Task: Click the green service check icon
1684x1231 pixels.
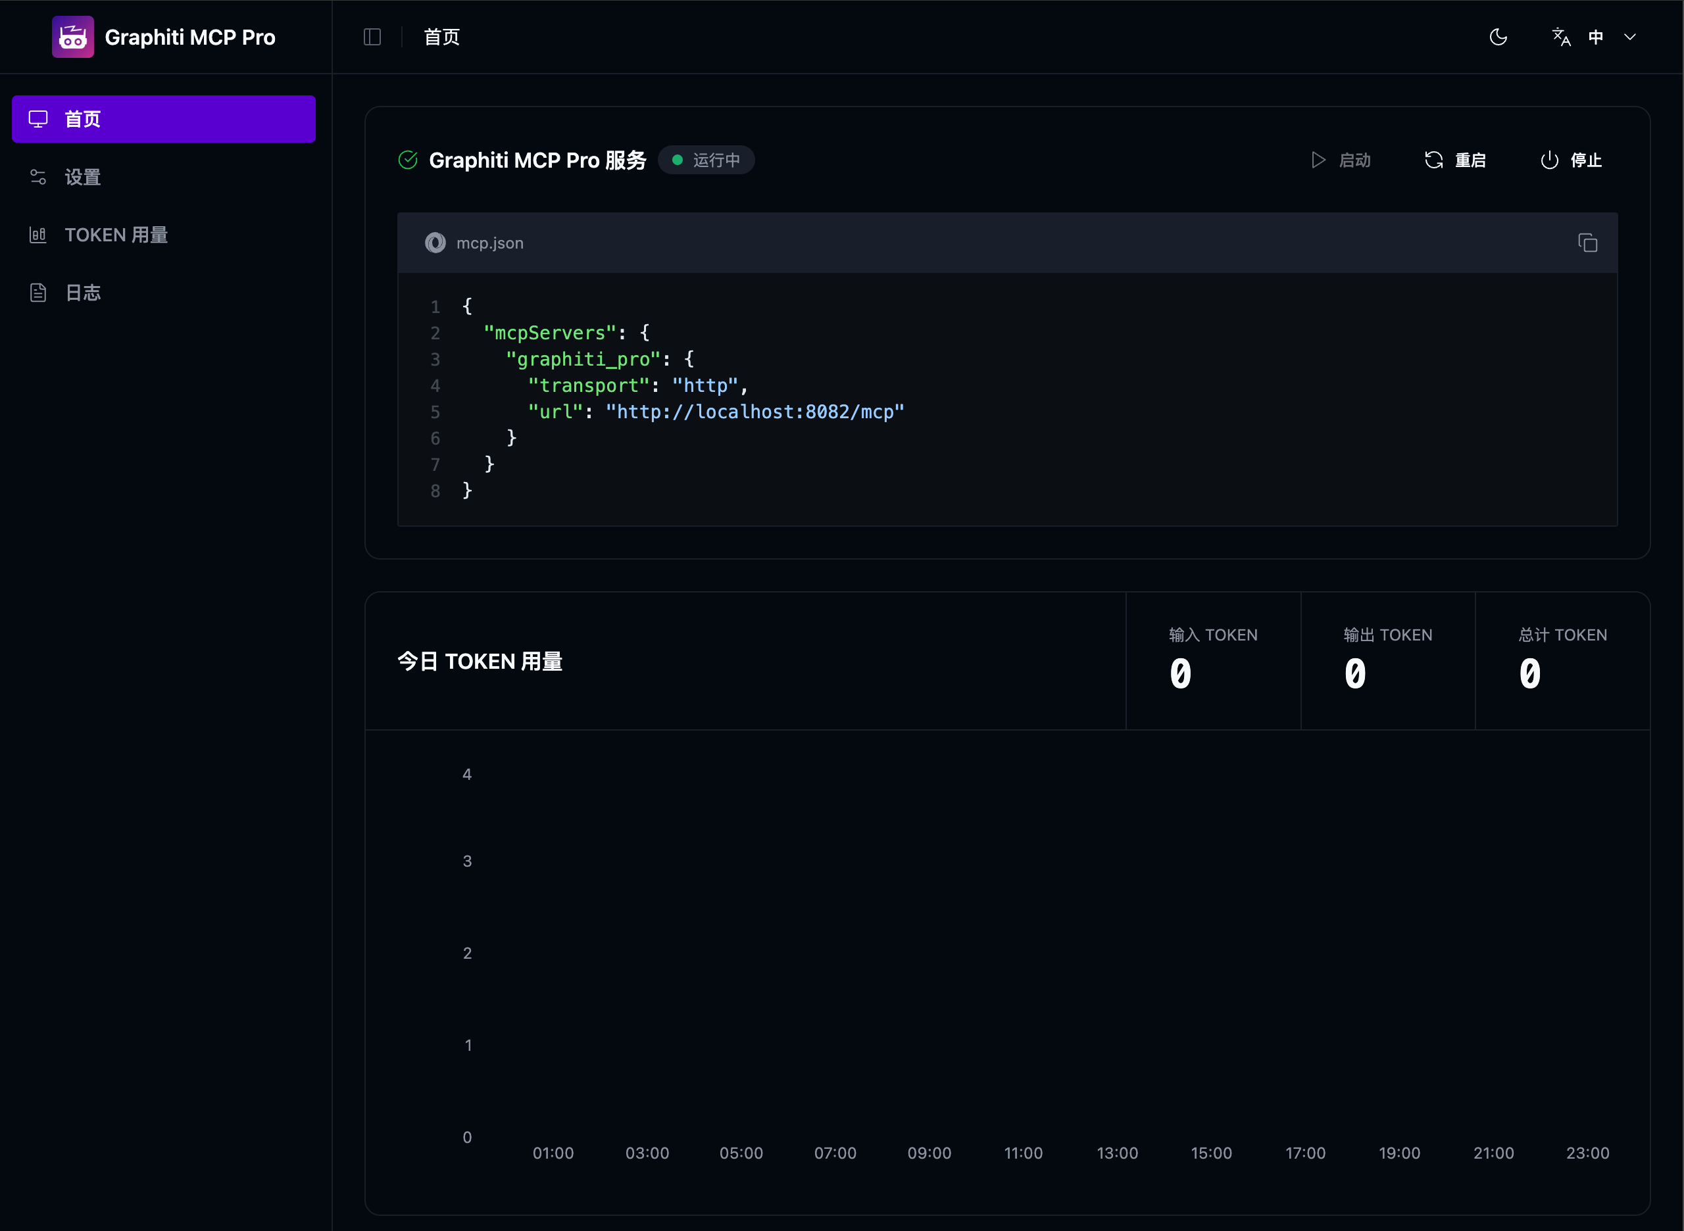Action: coord(408,160)
